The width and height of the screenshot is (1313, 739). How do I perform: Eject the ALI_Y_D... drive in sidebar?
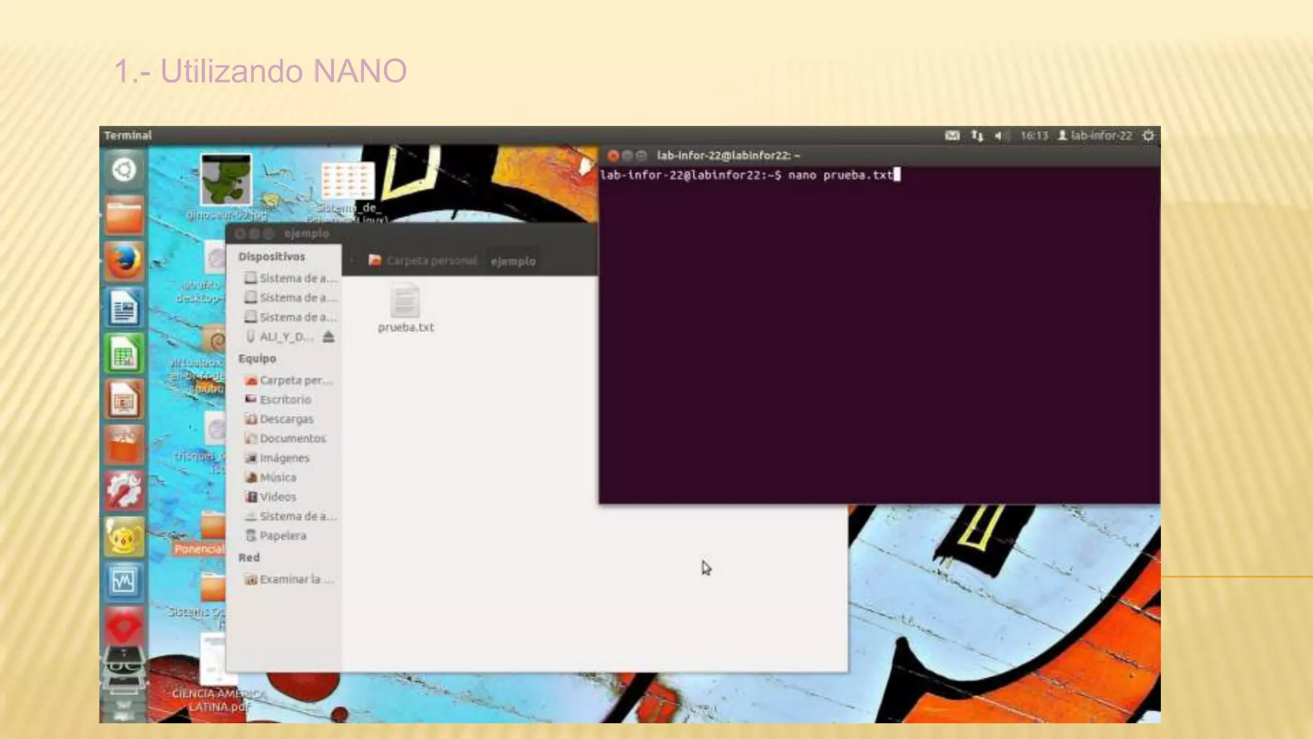(328, 337)
